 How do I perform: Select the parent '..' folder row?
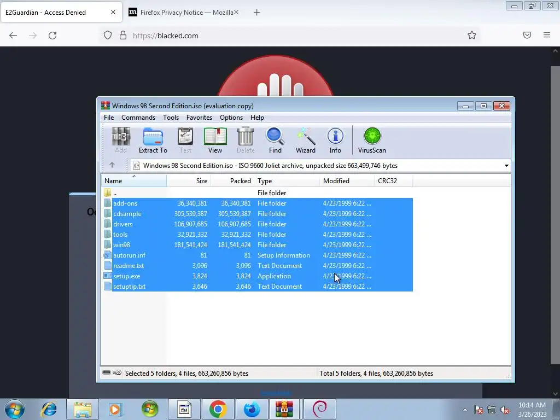[257, 193]
